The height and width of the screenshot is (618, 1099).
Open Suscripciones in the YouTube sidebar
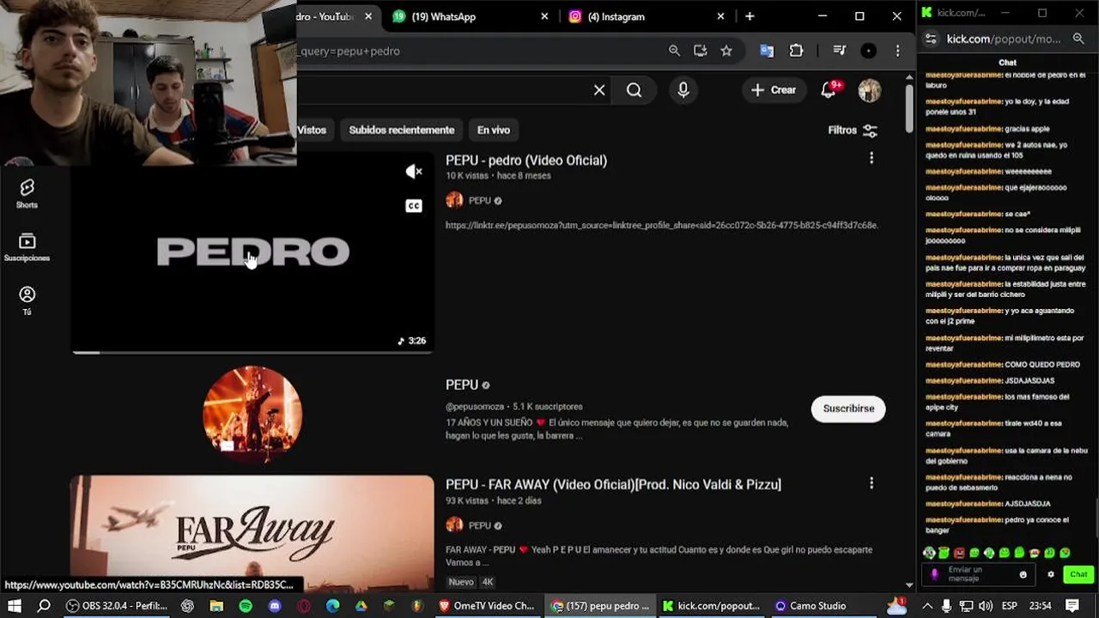click(27, 247)
